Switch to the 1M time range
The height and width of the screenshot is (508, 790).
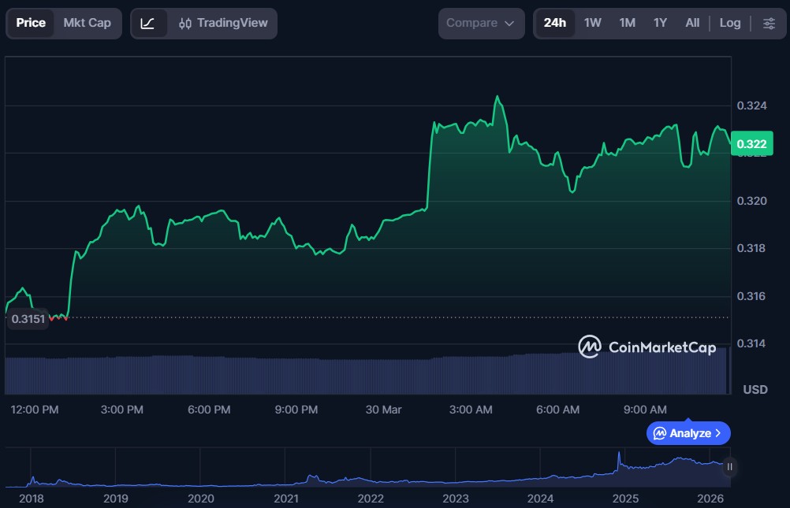click(627, 23)
